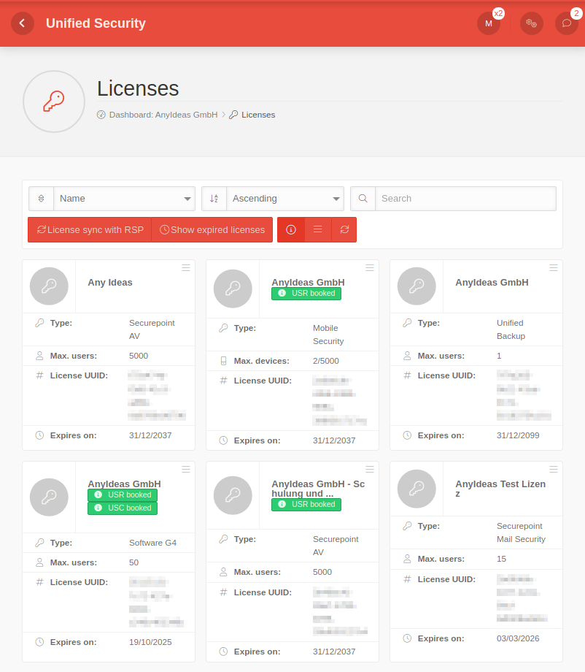Expand the Ascending sort order dropdown

284,199
